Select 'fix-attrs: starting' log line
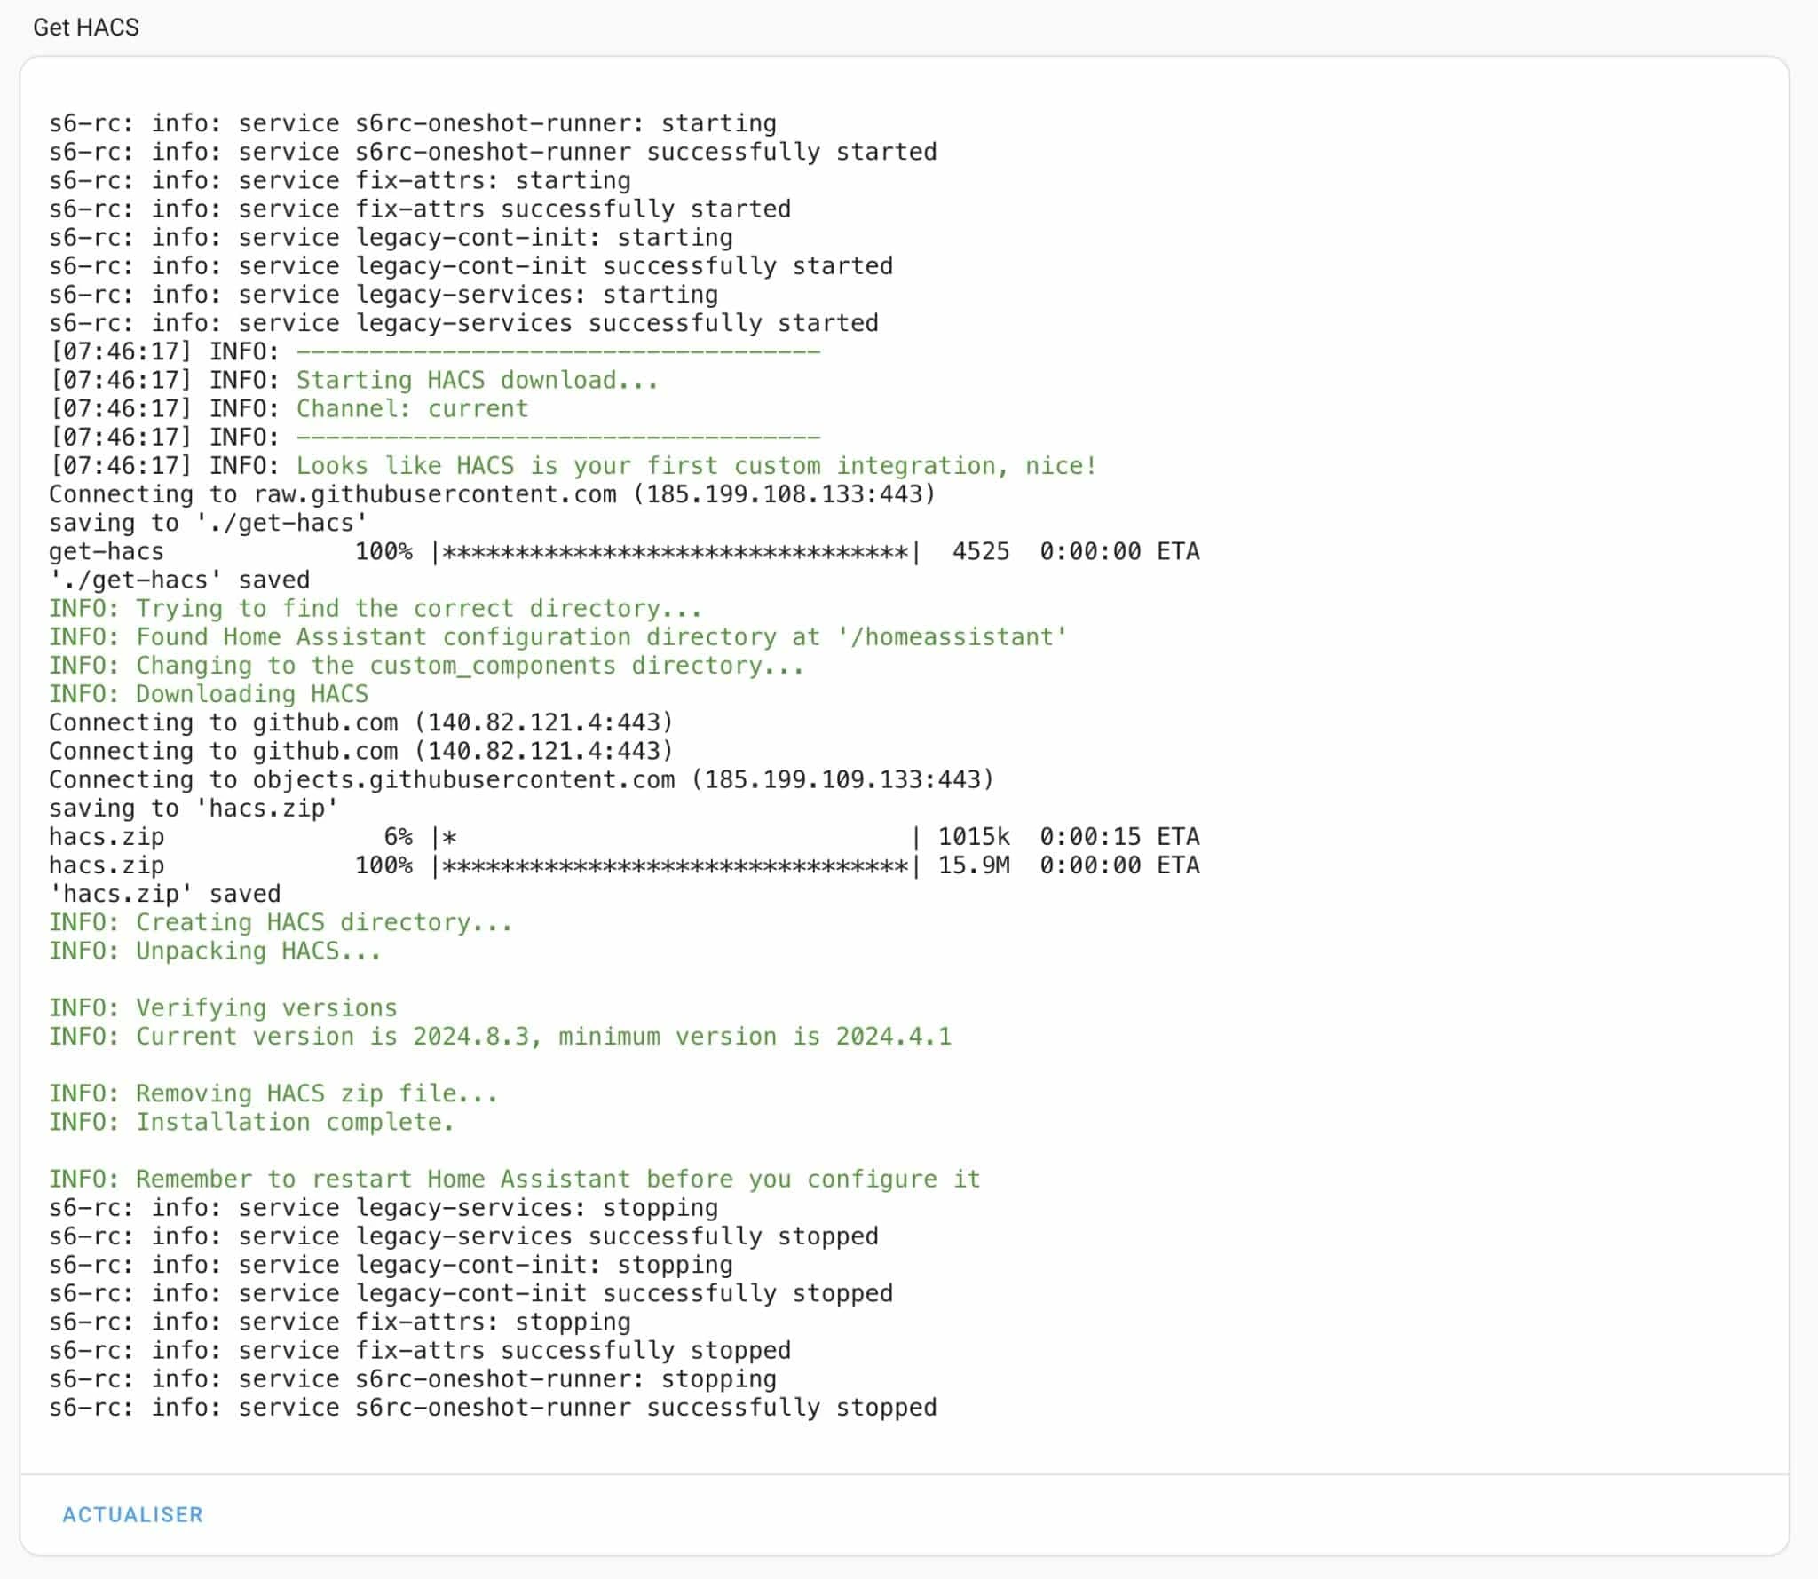Viewport: 1818px width, 1579px height. click(340, 180)
